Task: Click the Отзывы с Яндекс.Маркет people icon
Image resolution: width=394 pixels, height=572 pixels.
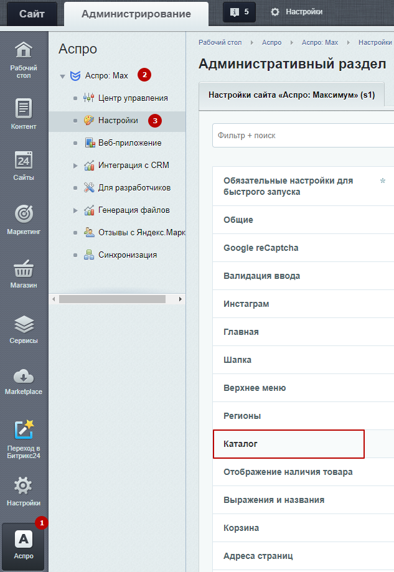Action: [x=89, y=232]
